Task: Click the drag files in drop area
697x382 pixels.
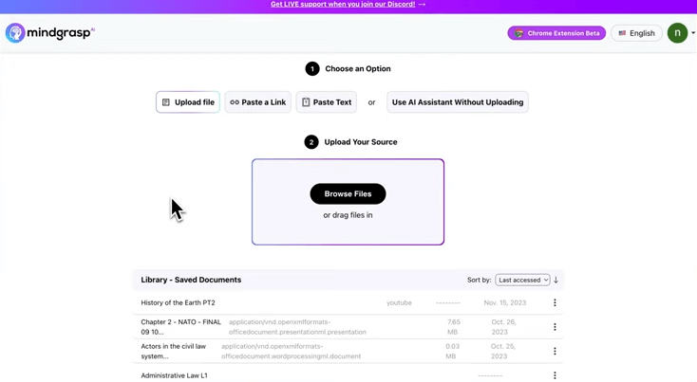Action: (348, 202)
